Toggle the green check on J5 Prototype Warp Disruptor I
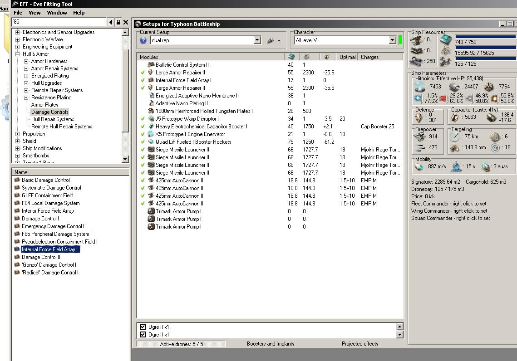Viewport: 517px width, 361px height. 143,119
